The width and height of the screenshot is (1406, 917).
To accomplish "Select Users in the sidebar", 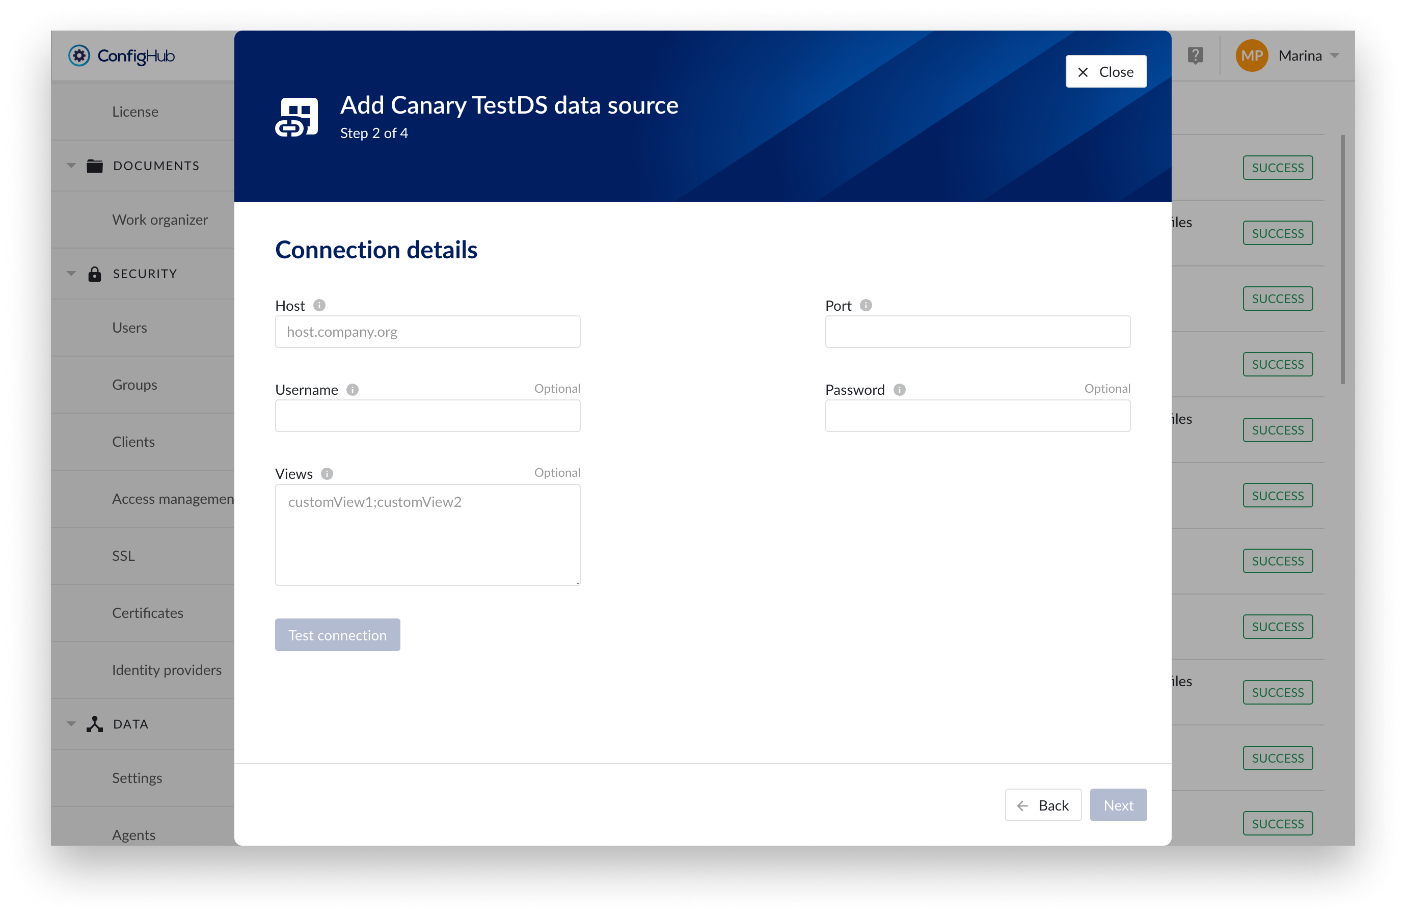I will (129, 327).
